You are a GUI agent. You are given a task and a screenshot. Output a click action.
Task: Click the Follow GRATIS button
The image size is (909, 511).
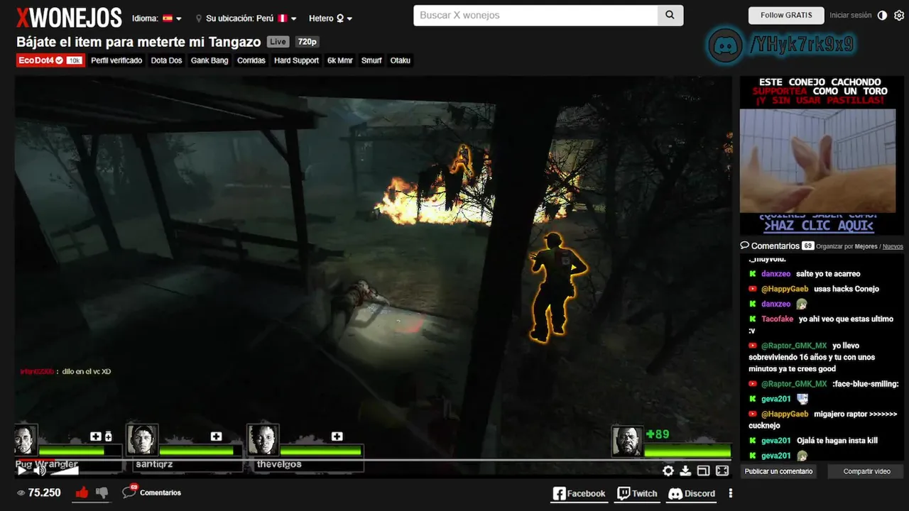(786, 16)
